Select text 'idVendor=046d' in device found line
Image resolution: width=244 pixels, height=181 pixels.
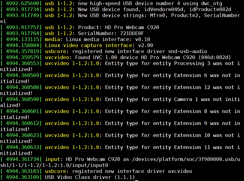164,10
